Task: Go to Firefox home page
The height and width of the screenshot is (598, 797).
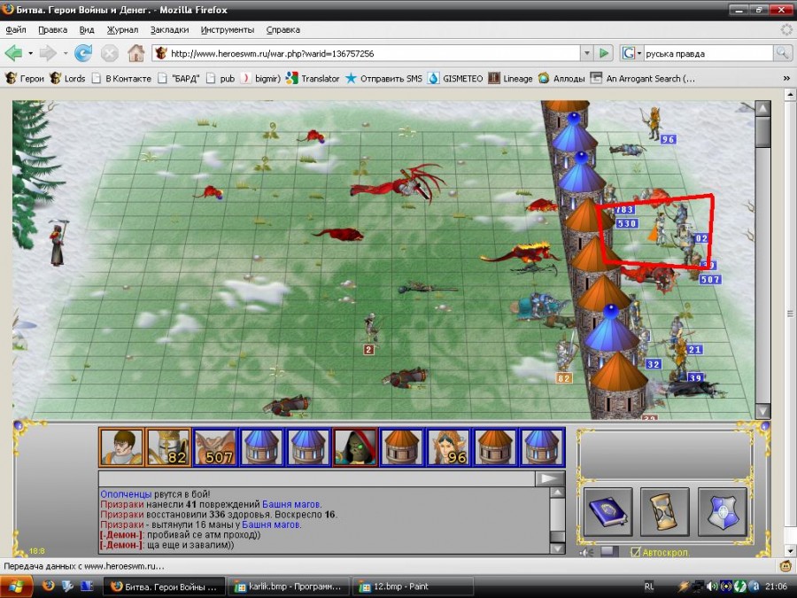Action: click(135, 53)
